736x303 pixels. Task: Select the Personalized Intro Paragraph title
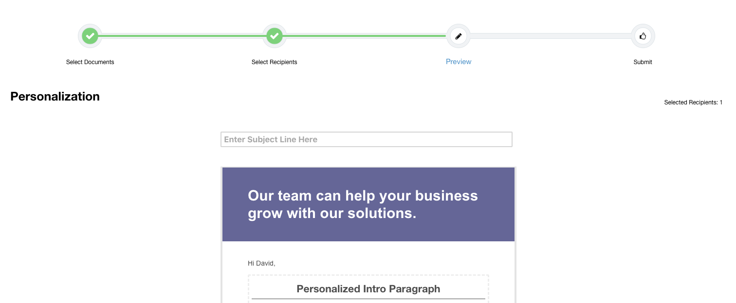coord(368,289)
